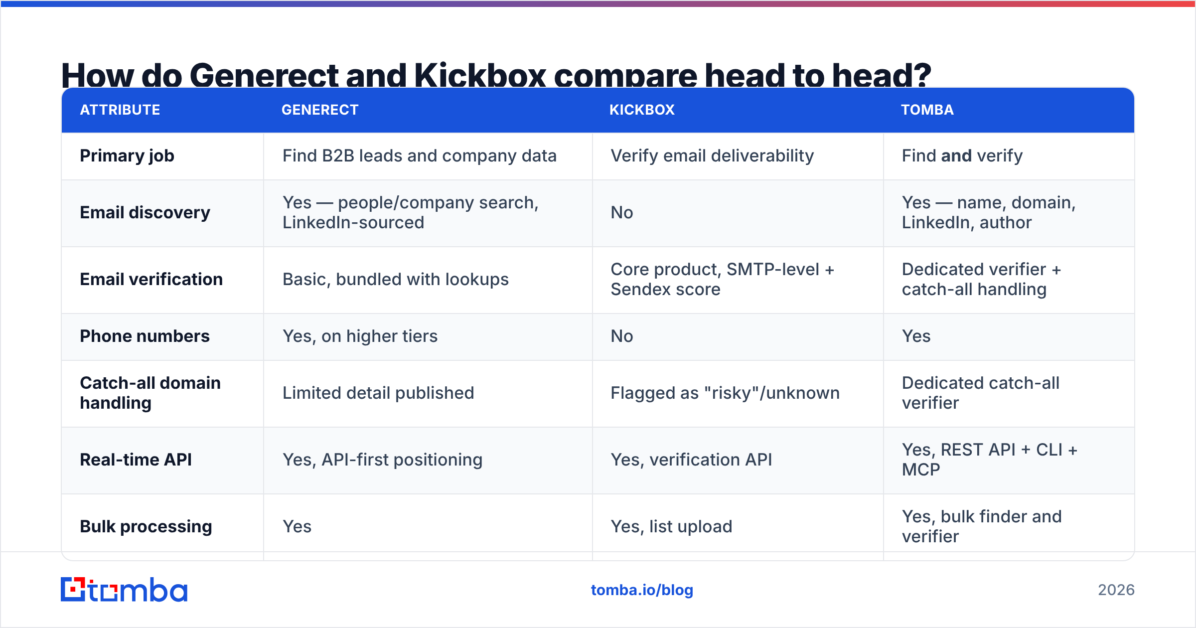1196x628 pixels.
Task: Click 'Yes, bulk finder and verifier' cell
Action: pos(982,527)
